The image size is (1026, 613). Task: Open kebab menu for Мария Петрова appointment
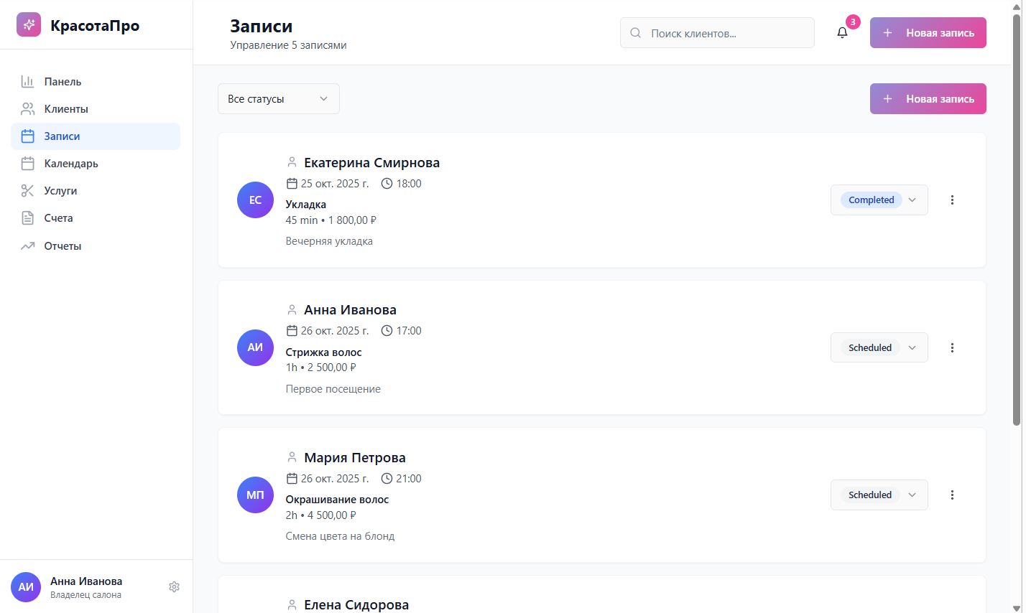(952, 495)
